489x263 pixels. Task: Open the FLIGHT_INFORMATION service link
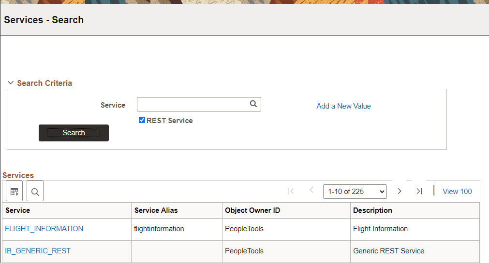(44, 229)
